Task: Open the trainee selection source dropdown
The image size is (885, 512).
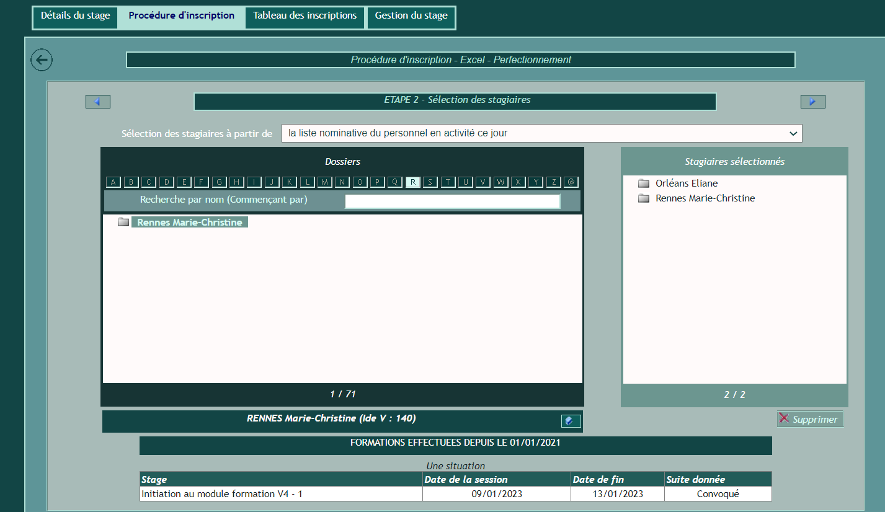Action: point(541,133)
